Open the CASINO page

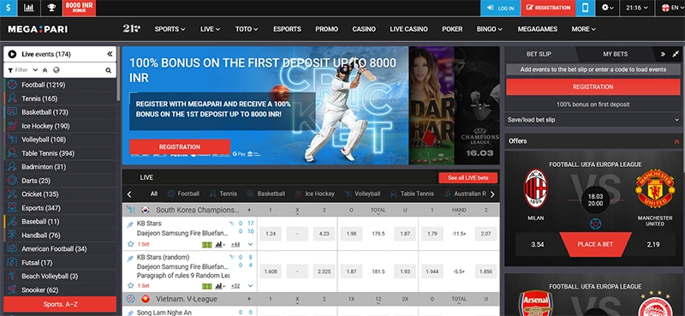364,29
